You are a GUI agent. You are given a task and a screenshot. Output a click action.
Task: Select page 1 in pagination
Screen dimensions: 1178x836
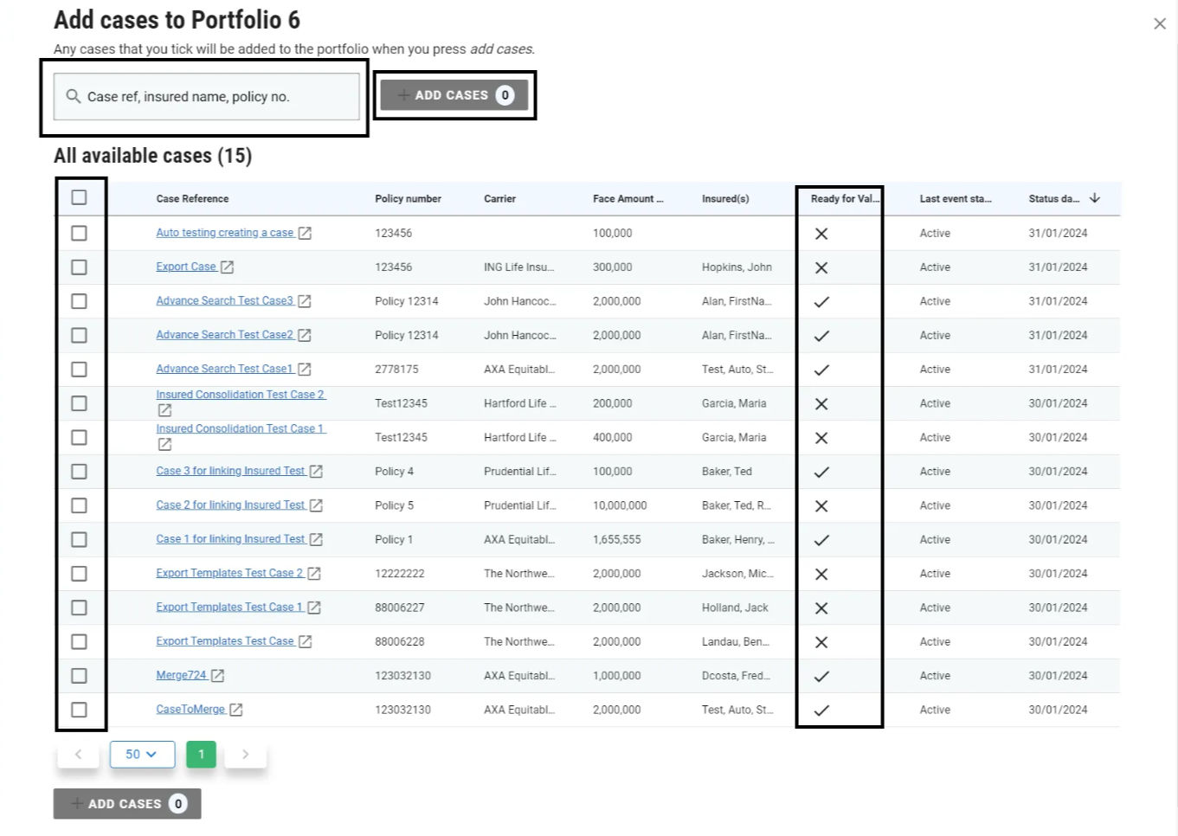(202, 755)
